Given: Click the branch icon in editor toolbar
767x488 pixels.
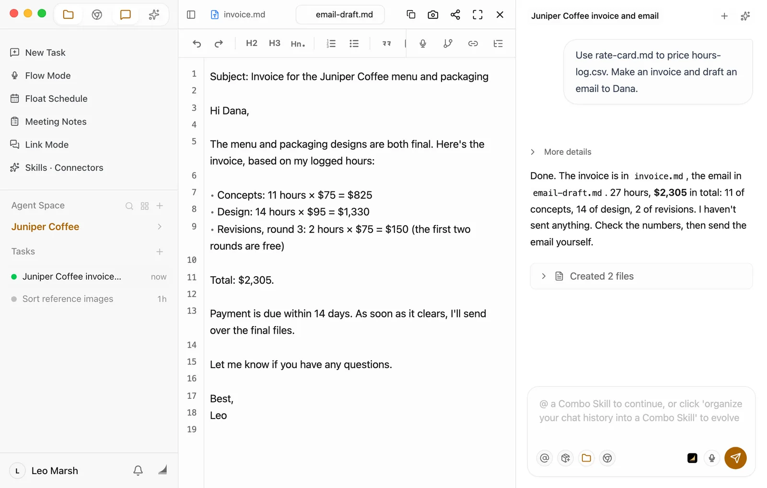Looking at the screenshot, I should [448, 44].
